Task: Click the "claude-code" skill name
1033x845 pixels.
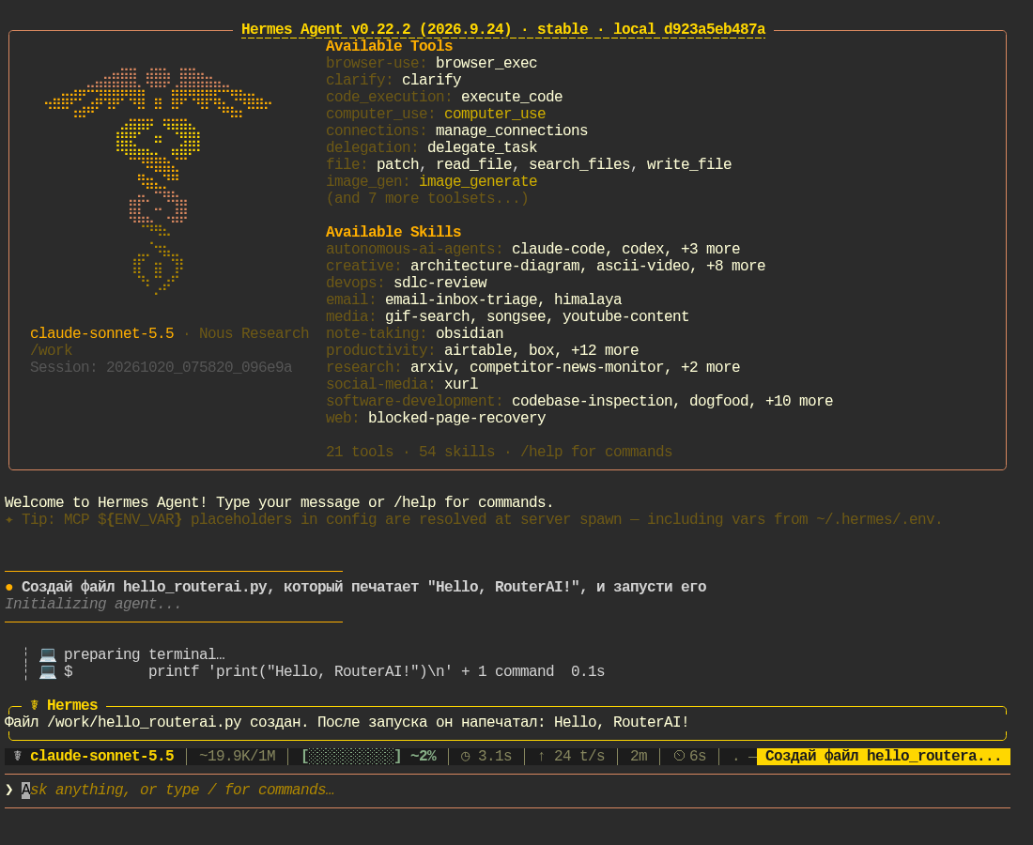Action: tap(559, 249)
